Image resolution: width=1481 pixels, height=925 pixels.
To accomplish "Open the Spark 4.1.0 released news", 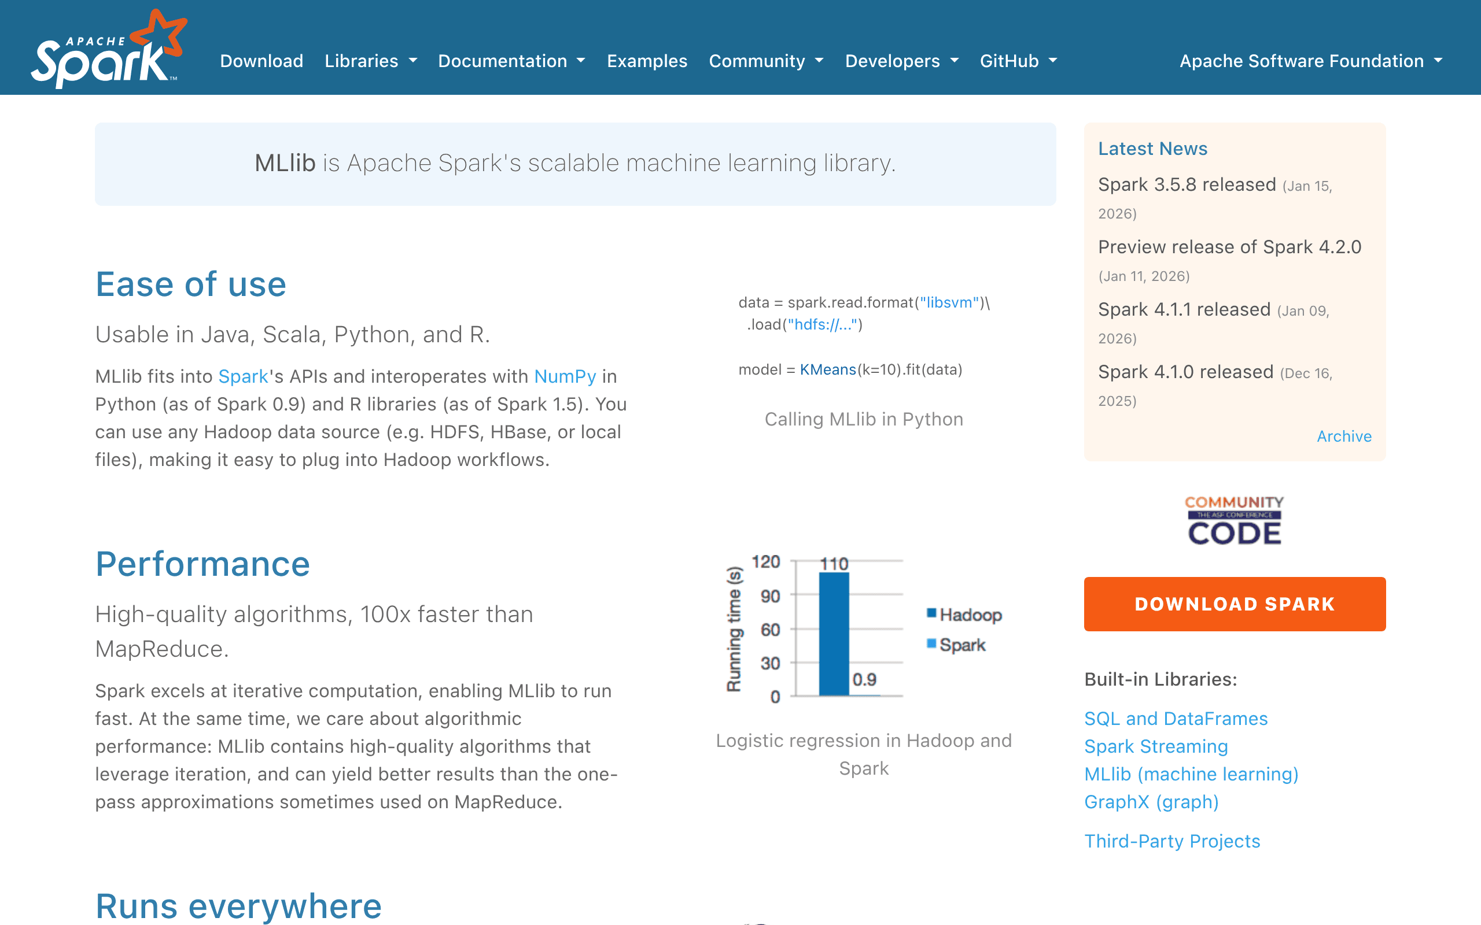I will tap(1185, 371).
